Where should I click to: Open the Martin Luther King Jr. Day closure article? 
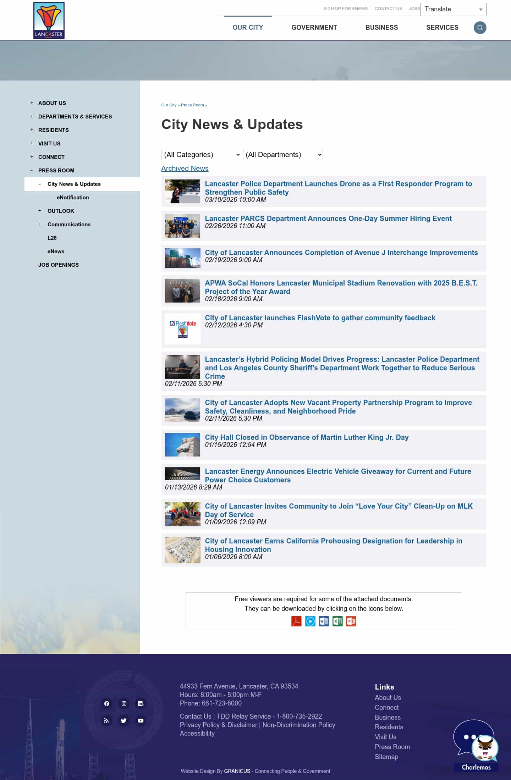[307, 437]
